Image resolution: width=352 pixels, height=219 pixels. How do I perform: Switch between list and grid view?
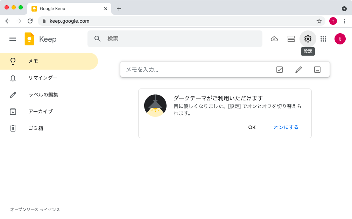point(291,39)
